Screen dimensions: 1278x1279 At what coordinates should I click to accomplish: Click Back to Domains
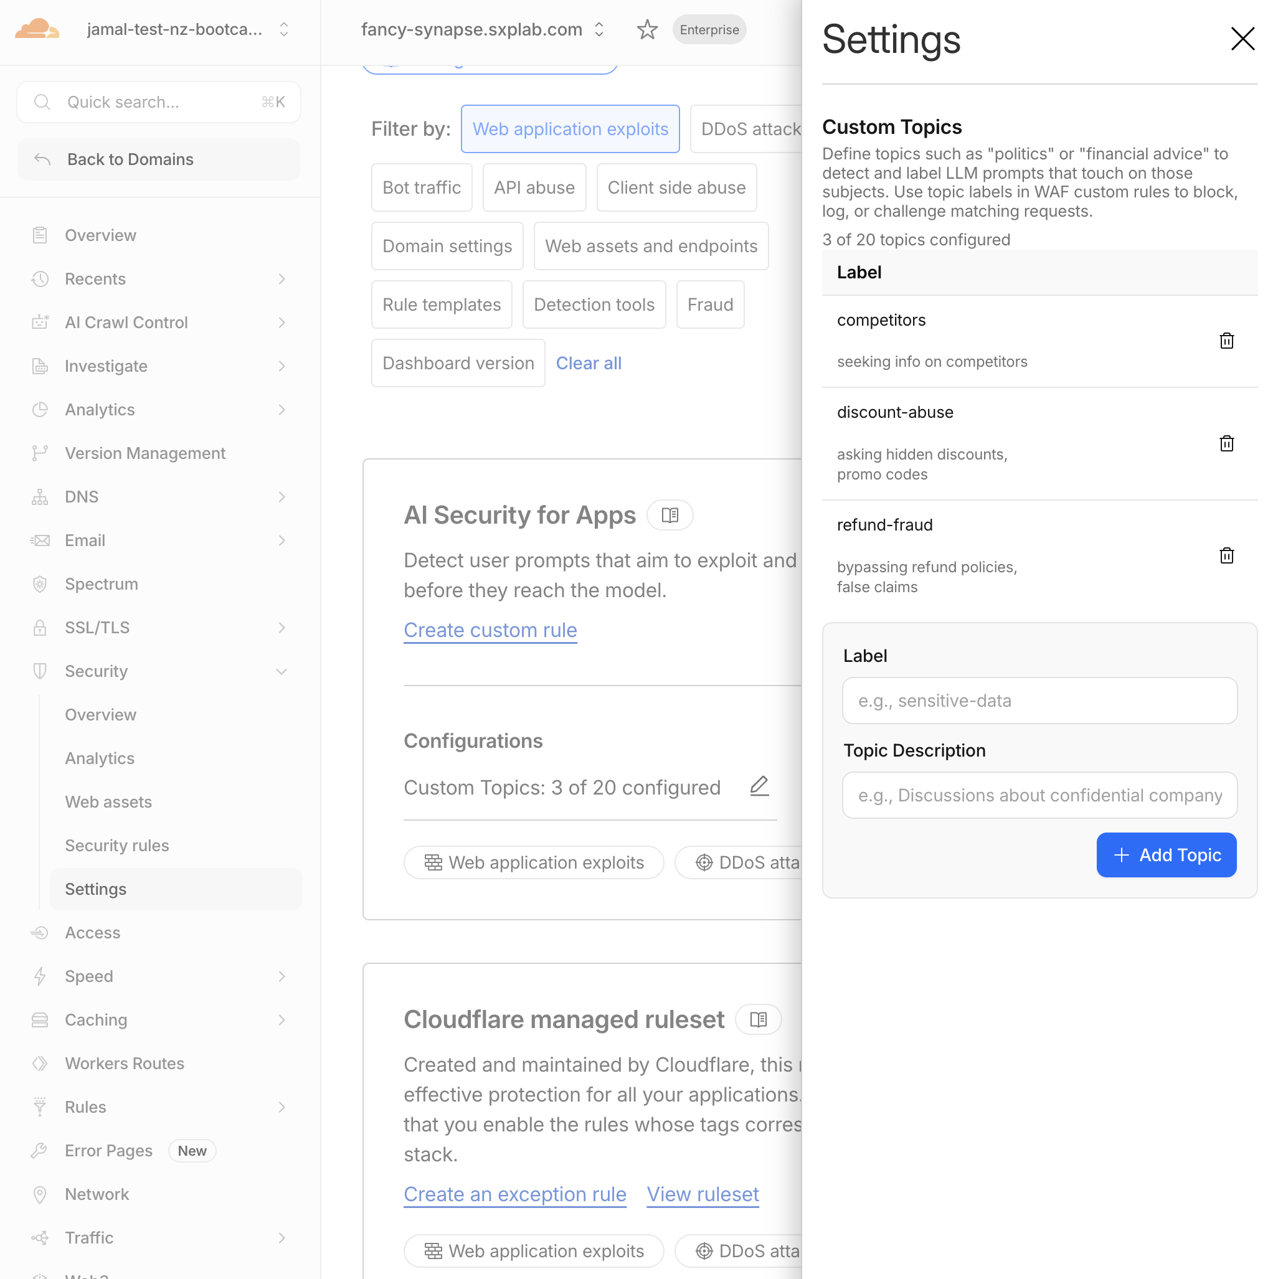158,159
